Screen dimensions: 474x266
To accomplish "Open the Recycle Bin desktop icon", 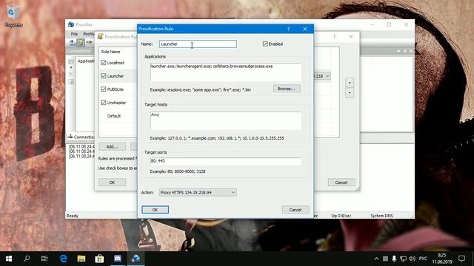I will pyautogui.click(x=13, y=16).
